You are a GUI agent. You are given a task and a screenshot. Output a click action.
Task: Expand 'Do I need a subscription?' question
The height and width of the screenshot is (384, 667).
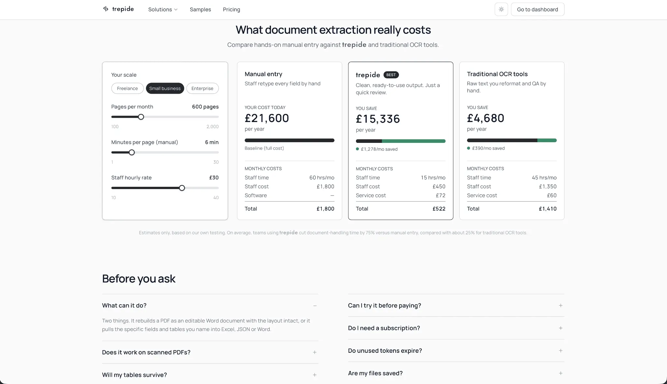click(x=456, y=328)
